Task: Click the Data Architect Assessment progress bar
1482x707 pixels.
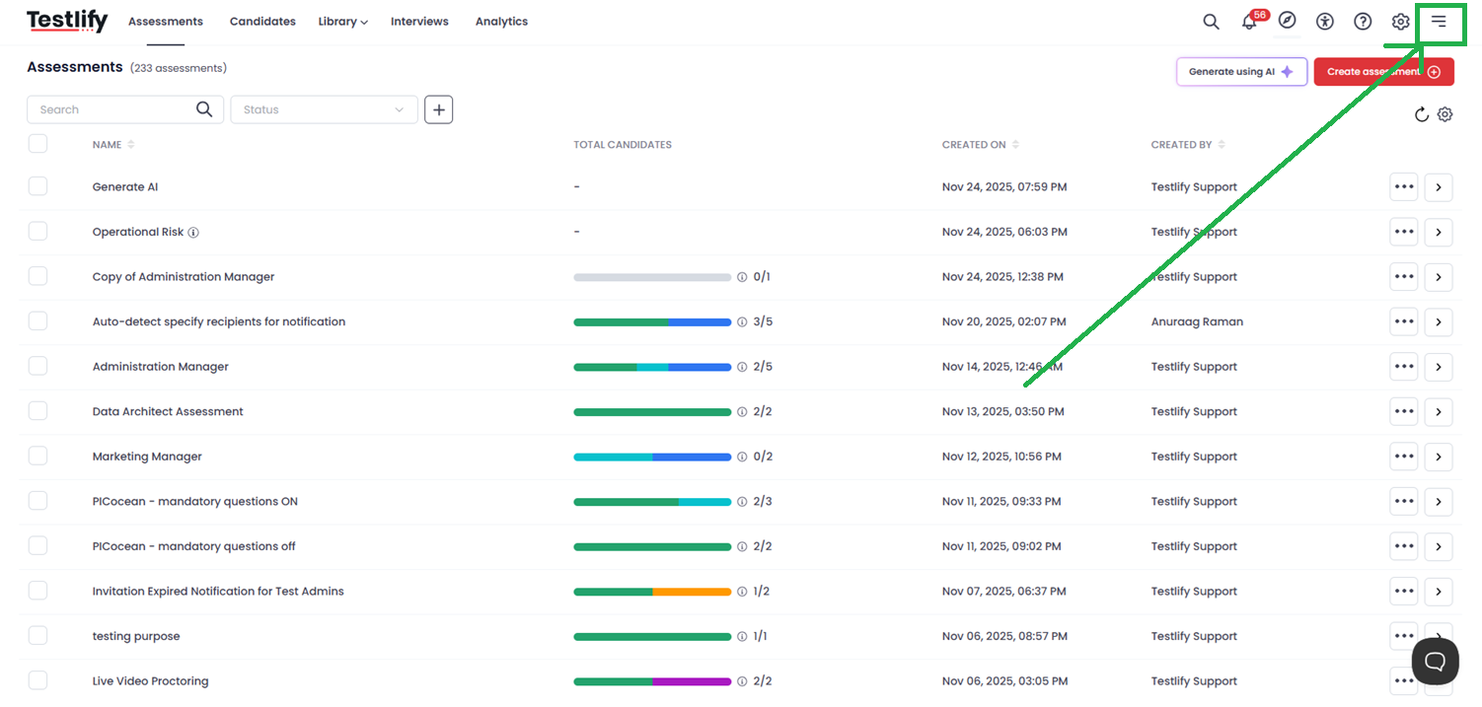Action: point(652,412)
